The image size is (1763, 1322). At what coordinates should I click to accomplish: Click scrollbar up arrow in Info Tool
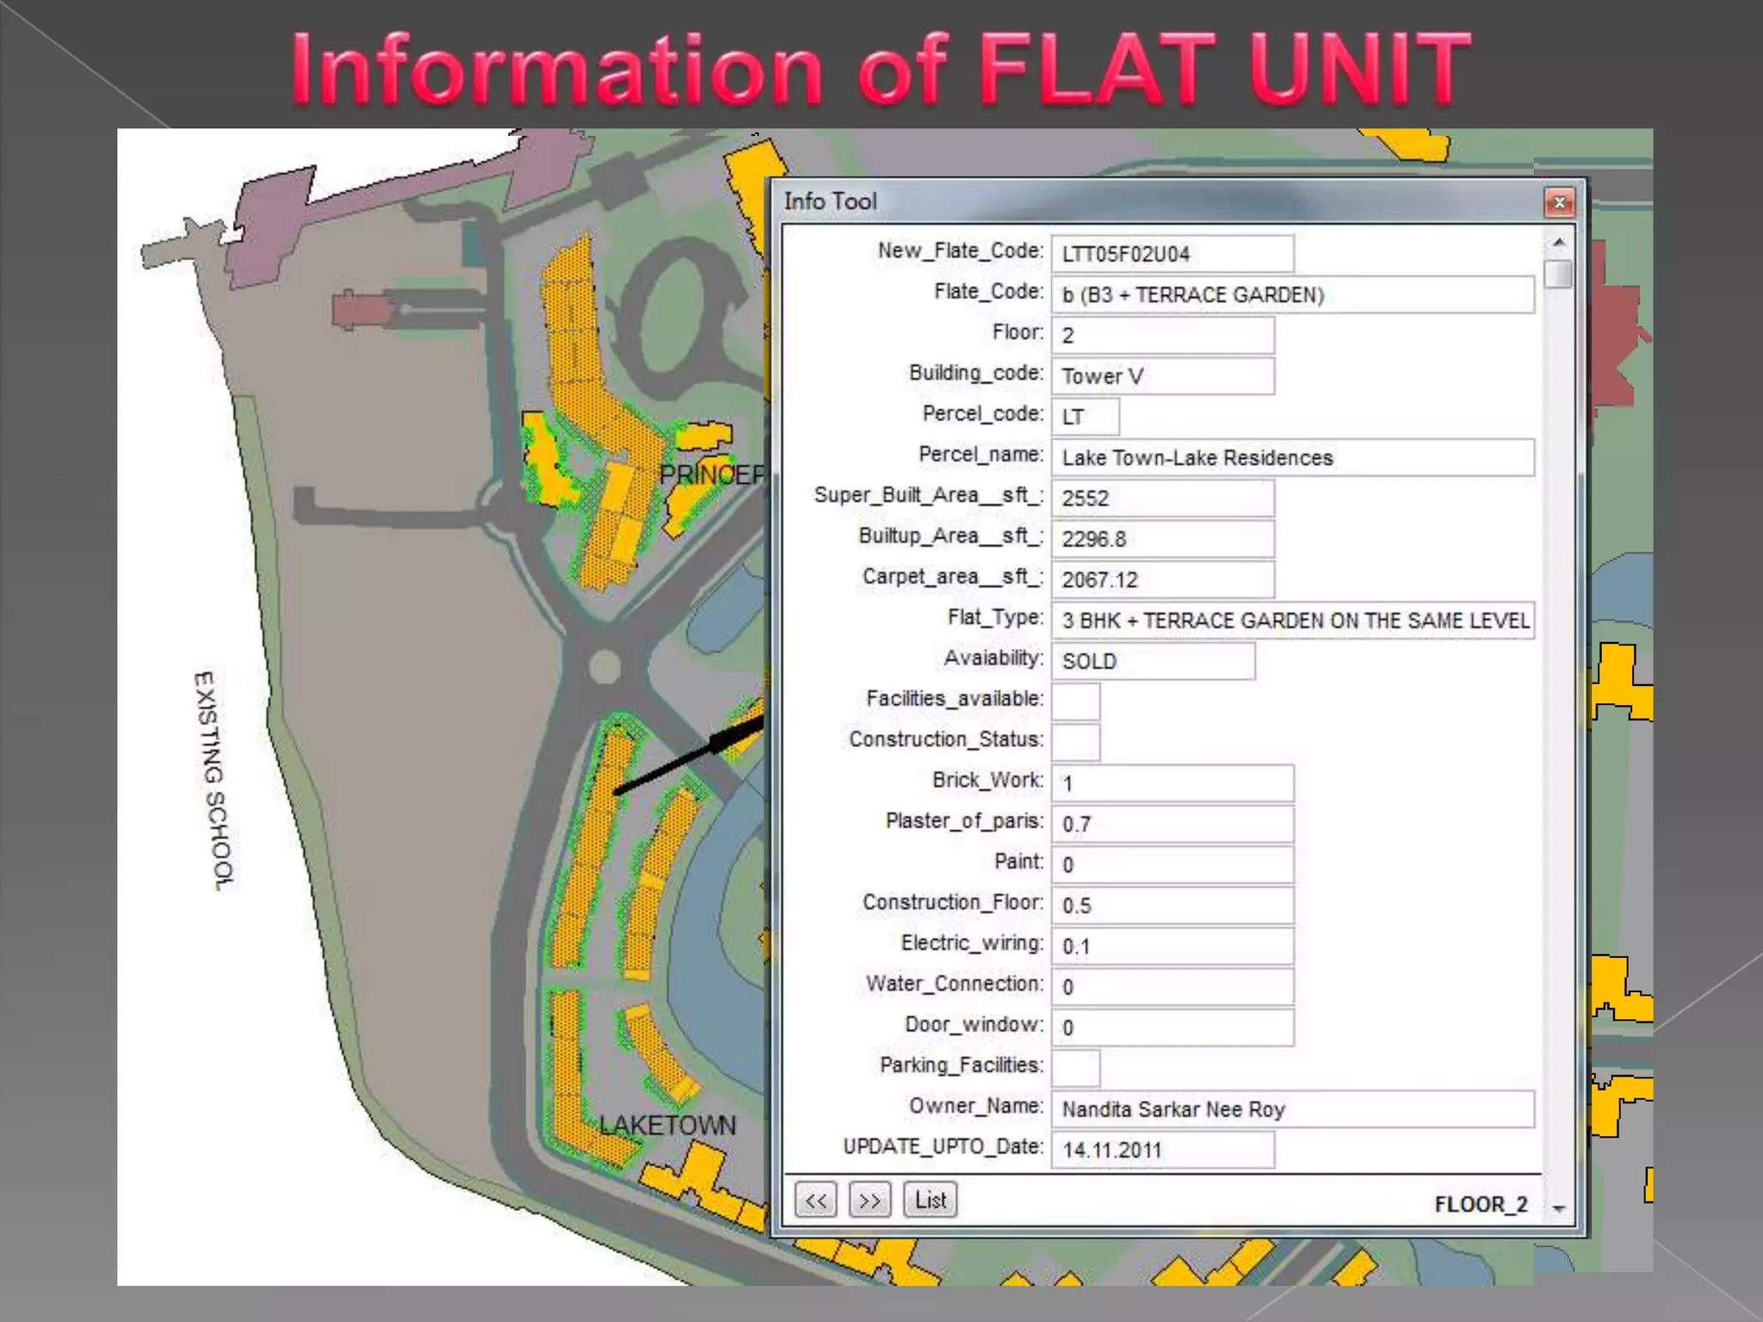click(x=1559, y=244)
